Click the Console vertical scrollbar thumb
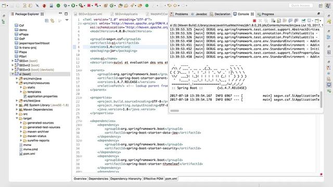 322,100
